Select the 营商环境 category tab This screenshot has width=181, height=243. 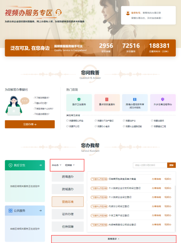click(68, 202)
